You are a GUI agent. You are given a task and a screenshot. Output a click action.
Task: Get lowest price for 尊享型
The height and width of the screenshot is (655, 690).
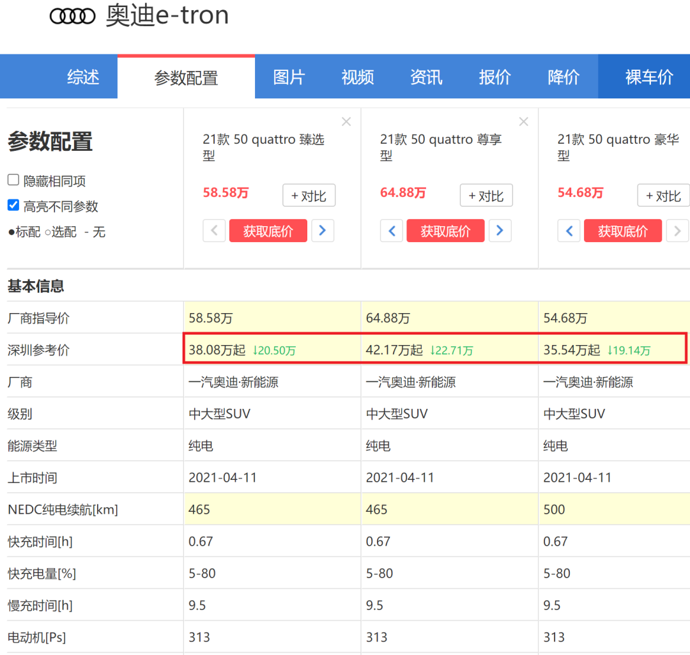pyautogui.click(x=446, y=231)
